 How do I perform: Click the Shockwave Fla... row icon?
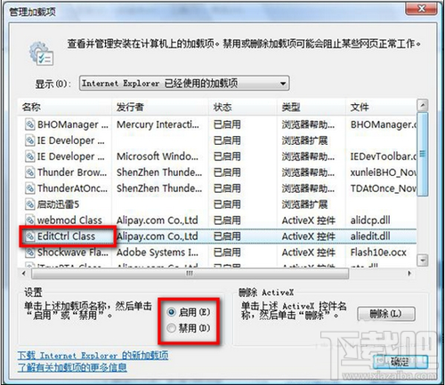[29, 253]
